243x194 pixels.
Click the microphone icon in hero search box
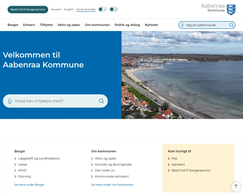tap(10, 101)
